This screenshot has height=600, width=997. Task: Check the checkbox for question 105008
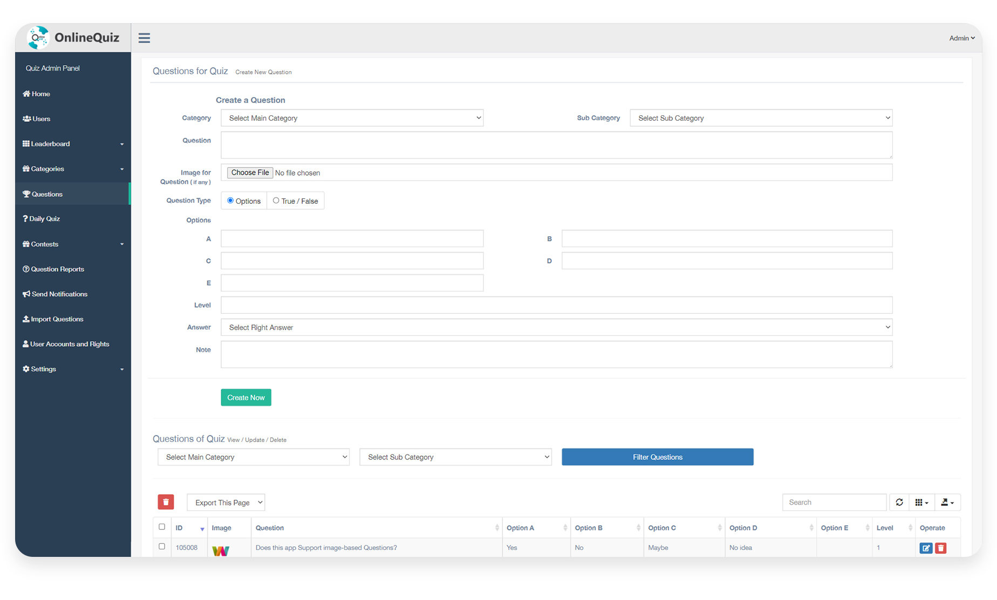162,547
